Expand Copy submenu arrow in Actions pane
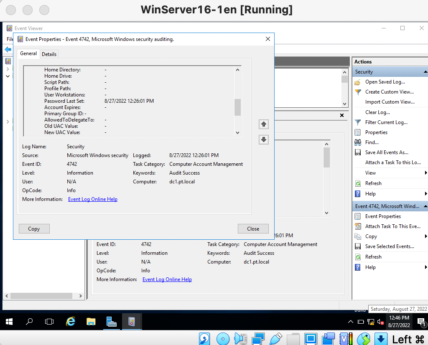 (x=425, y=236)
